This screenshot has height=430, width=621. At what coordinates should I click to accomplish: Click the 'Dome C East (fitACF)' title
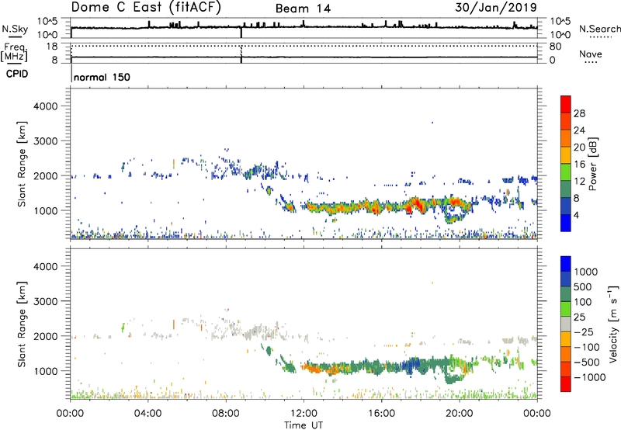click(146, 7)
